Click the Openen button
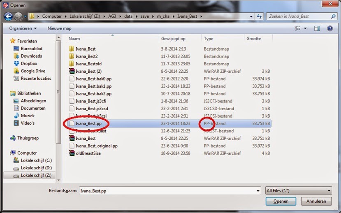The height and width of the screenshot is (213, 341). click(281, 201)
